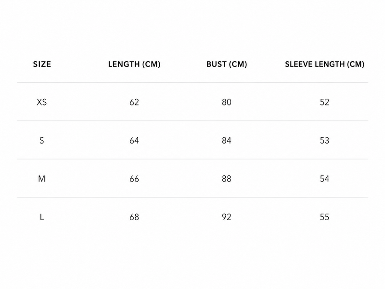Screen dimensions: 385x289
Task: Select the SLEEVE LENGTH (CM) header
Action: point(324,64)
